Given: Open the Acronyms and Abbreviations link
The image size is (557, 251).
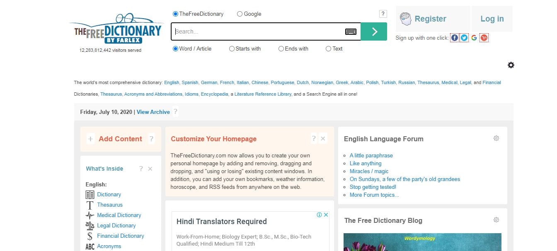Looking at the screenshot, I should [153, 94].
